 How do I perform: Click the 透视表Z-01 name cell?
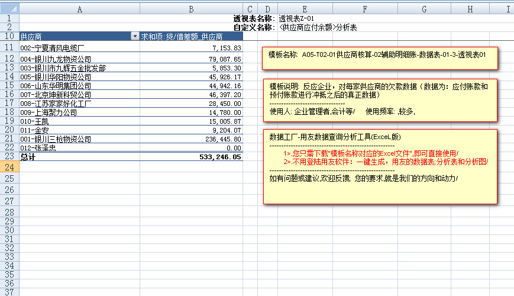(x=296, y=19)
